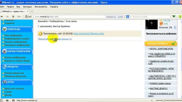Open the Веб badge in address bar
The width and height of the screenshot is (182, 102).
(x=28, y=17)
